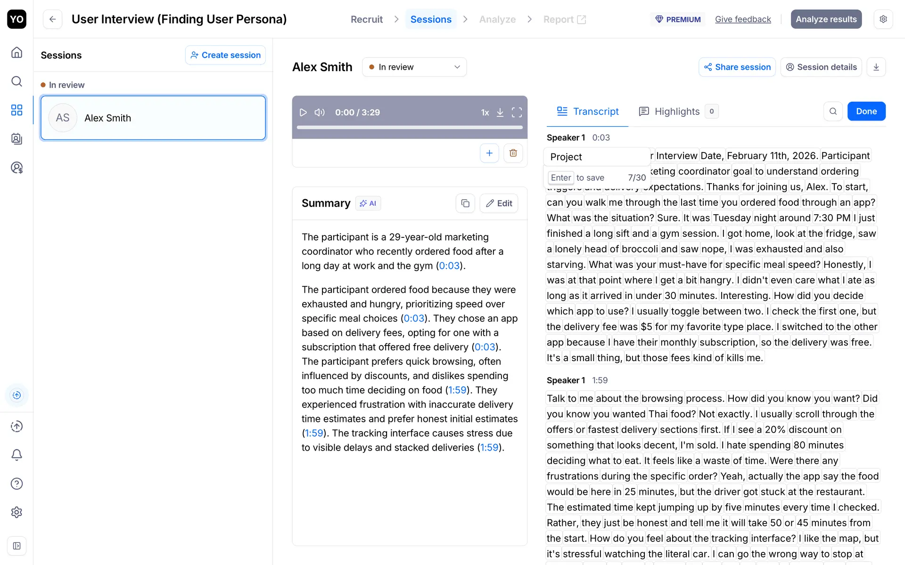Download the recording from the player
Viewport: 905px width, 565px height.
click(500, 113)
